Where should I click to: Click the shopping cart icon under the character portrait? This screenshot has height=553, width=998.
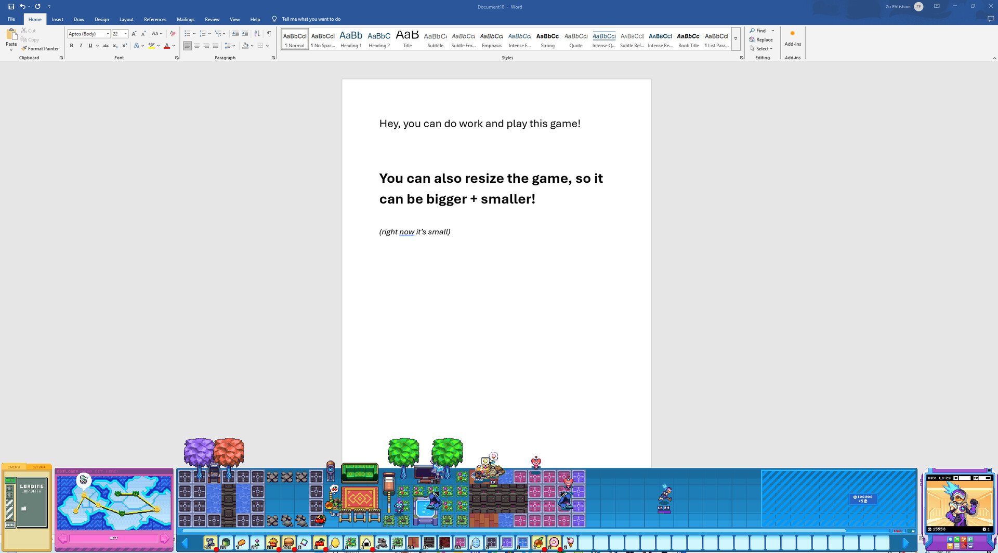point(957,539)
